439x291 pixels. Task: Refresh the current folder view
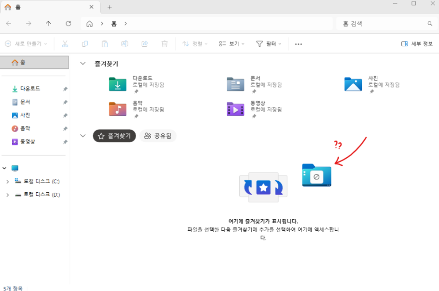[x=69, y=24]
